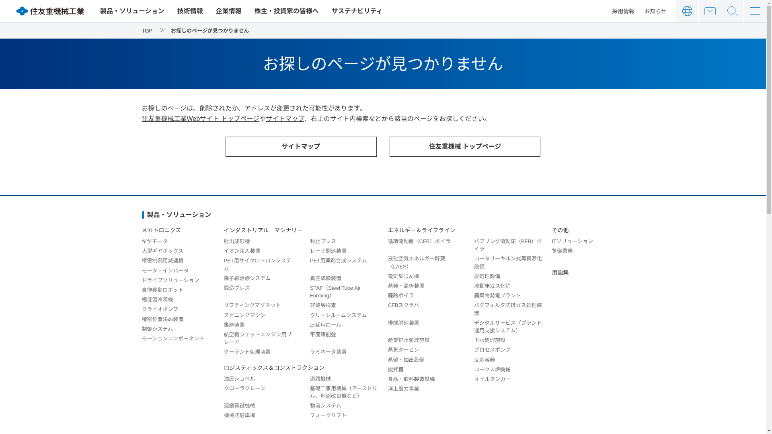Image resolution: width=772 pixels, height=434 pixels.
Task: Open 技術情報 menu item
Action: [x=190, y=11]
